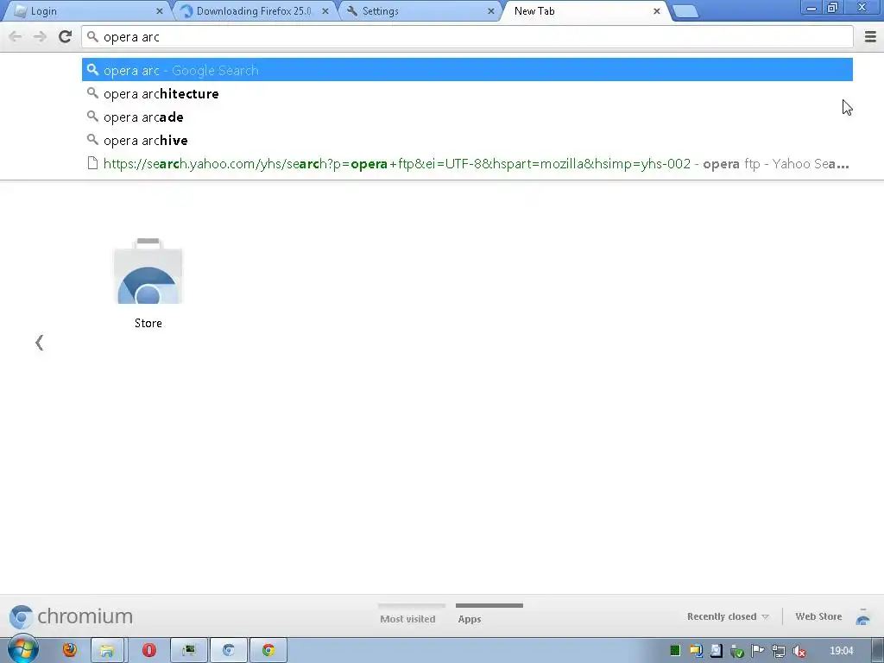Switch to the Login tab

coord(85,11)
